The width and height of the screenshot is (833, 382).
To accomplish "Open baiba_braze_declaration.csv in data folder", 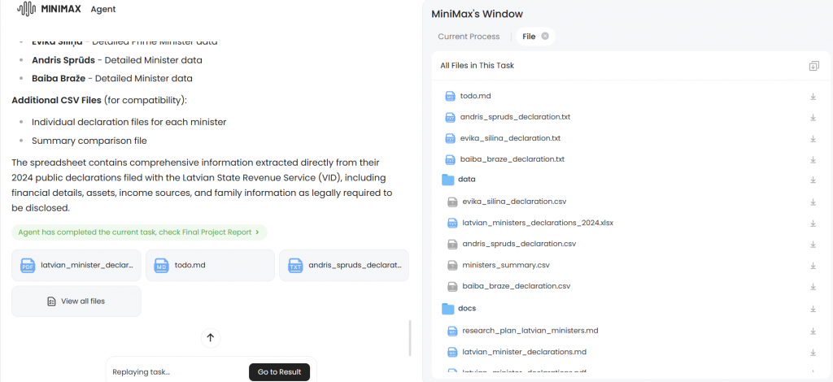I will pos(517,286).
